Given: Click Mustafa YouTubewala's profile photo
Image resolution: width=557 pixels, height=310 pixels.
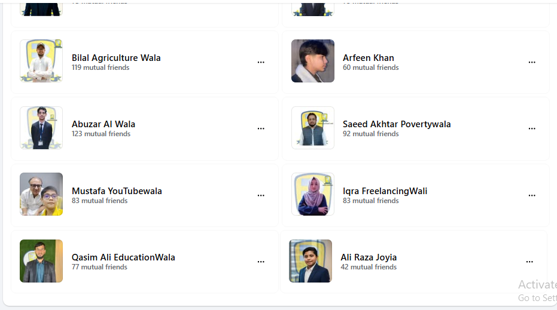Looking at the screenshot, I should [x=41, y=194].
